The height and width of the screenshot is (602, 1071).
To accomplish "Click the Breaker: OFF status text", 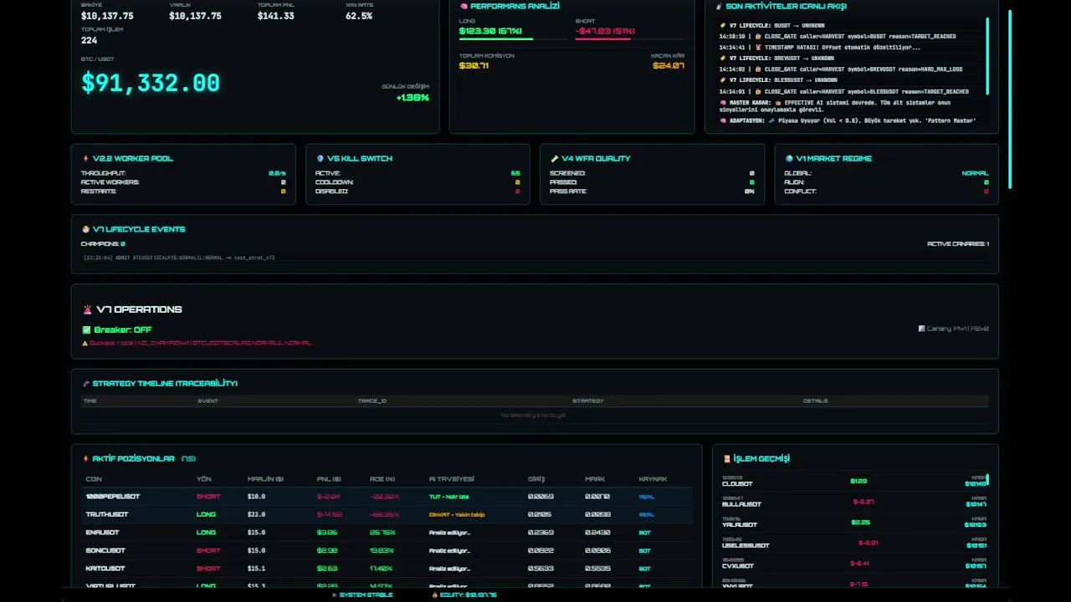I will point(122,330).
